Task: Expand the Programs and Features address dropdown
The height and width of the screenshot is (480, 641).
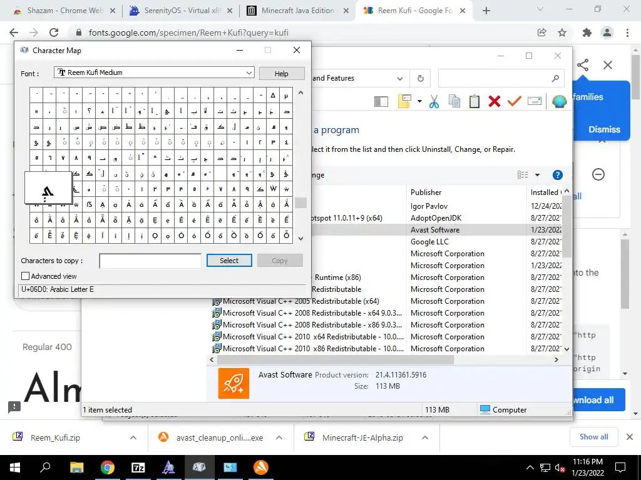Action: [x=400, y=78]
